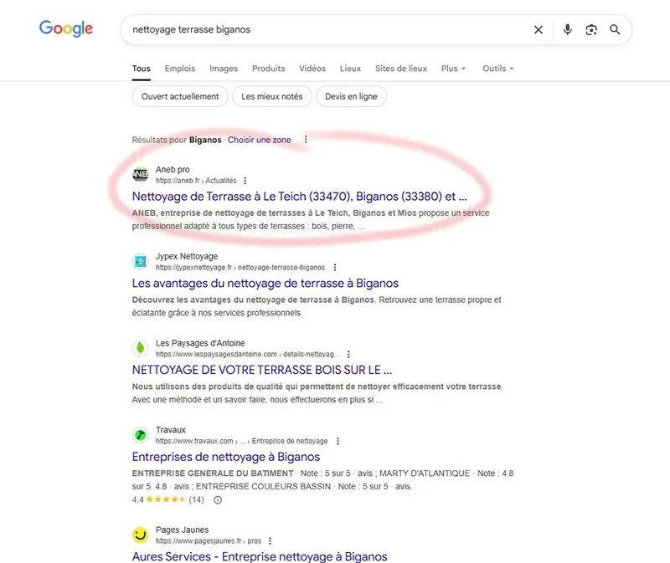670x563 pixels.
Task: Click the magnifying glass to search
Action: (x=616, y=29)
